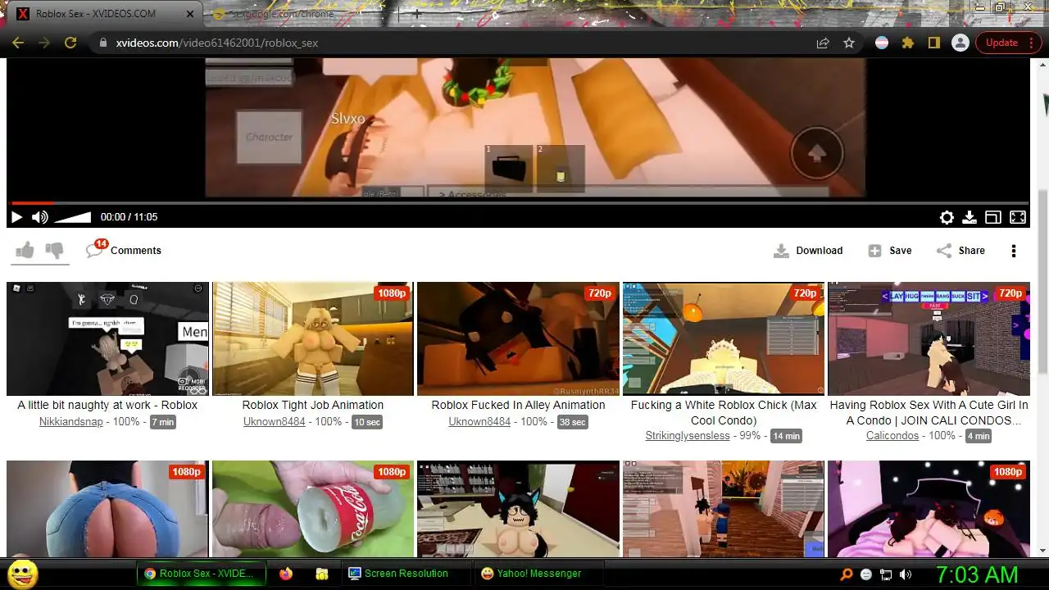Image resolution: width=1049 pixels, height=590 pixels.
Task: Click the 7:03 AM taskbar clock
Action: 977,574
